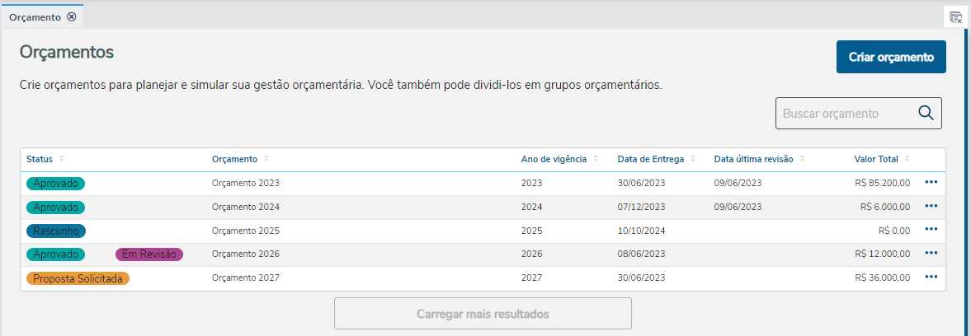971x336 pixels.
Task: Click the Criar orçamento button
Action: 891,57
